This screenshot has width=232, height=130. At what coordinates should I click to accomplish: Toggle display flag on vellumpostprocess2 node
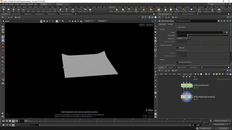pyautogui.click(x=191, y=97)
